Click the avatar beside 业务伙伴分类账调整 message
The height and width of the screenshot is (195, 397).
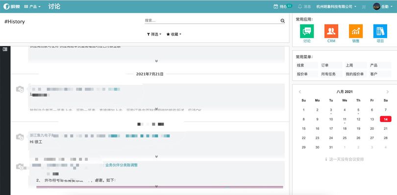click(20, 167)
